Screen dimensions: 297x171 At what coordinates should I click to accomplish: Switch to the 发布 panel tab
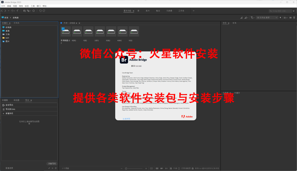click(235, 23)
